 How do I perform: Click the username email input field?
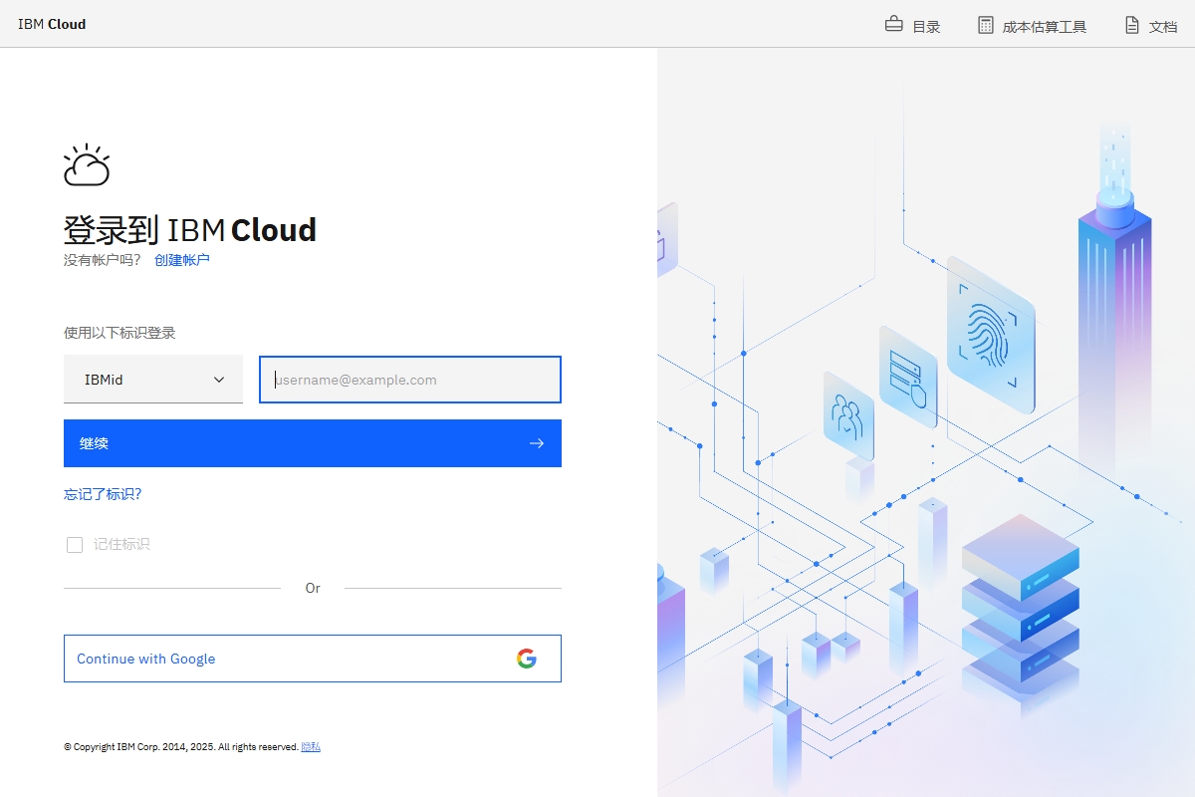coord(409,380)
